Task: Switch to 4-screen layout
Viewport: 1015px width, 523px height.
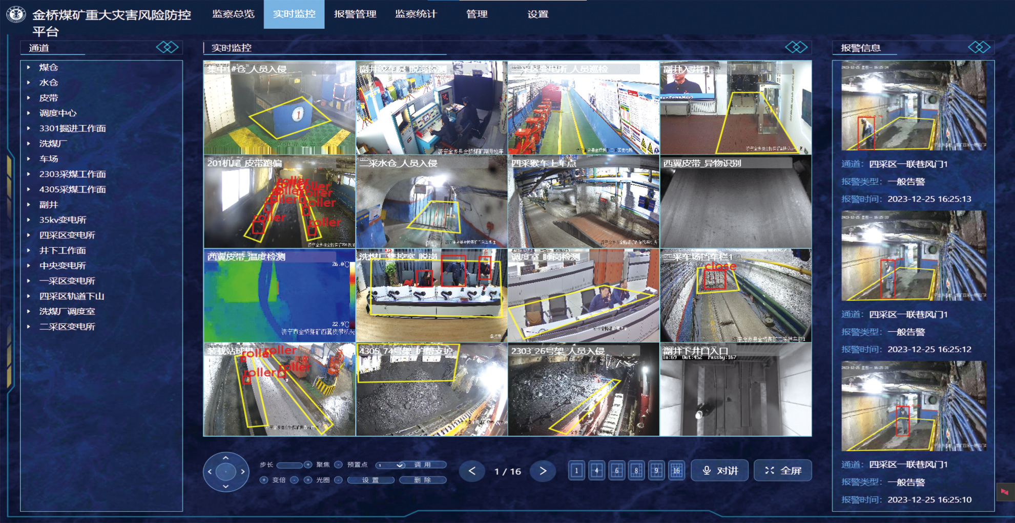Action: point(596,470)
